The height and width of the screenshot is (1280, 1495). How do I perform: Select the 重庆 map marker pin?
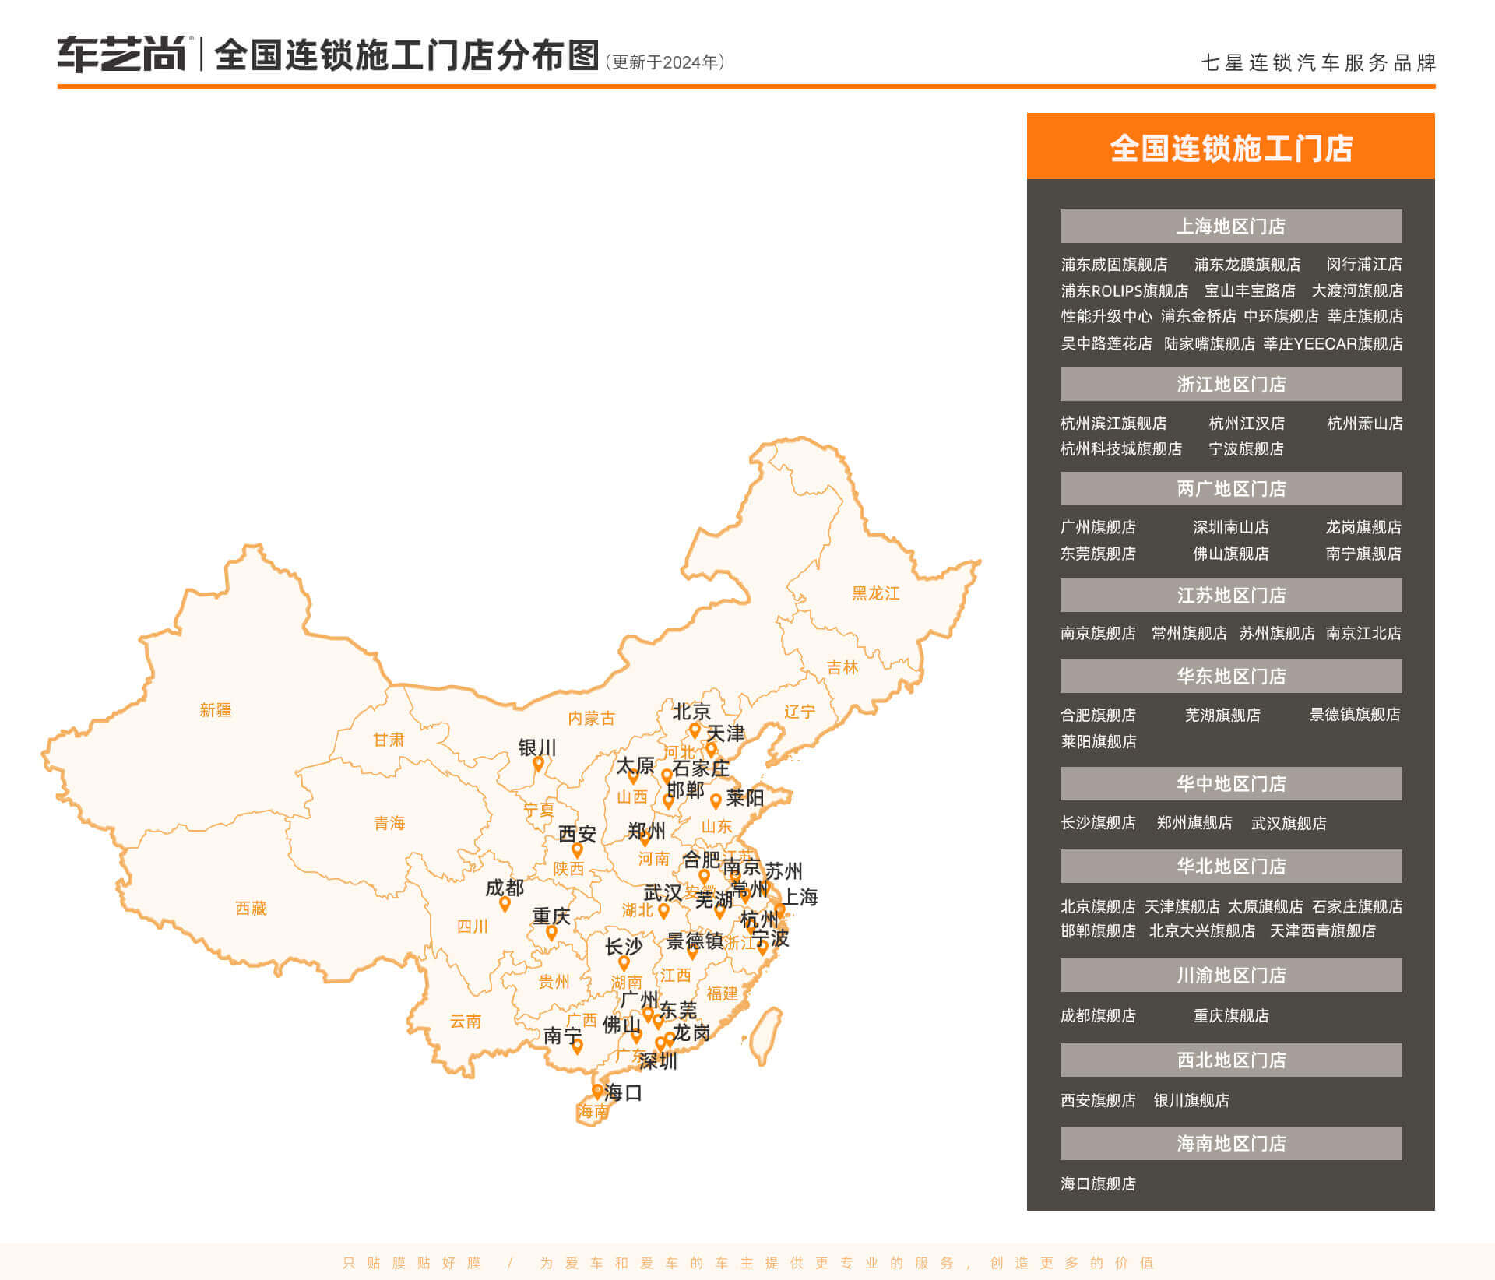tap(551, 932)
